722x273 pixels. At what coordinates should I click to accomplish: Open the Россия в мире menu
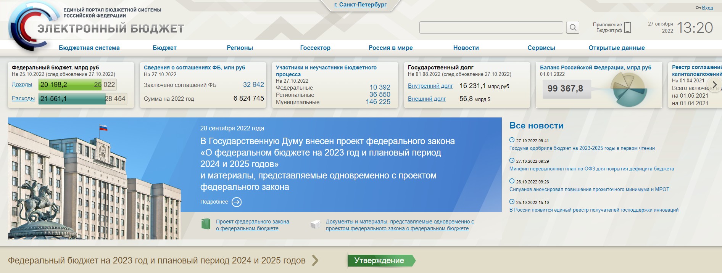[x=390, y=48]
